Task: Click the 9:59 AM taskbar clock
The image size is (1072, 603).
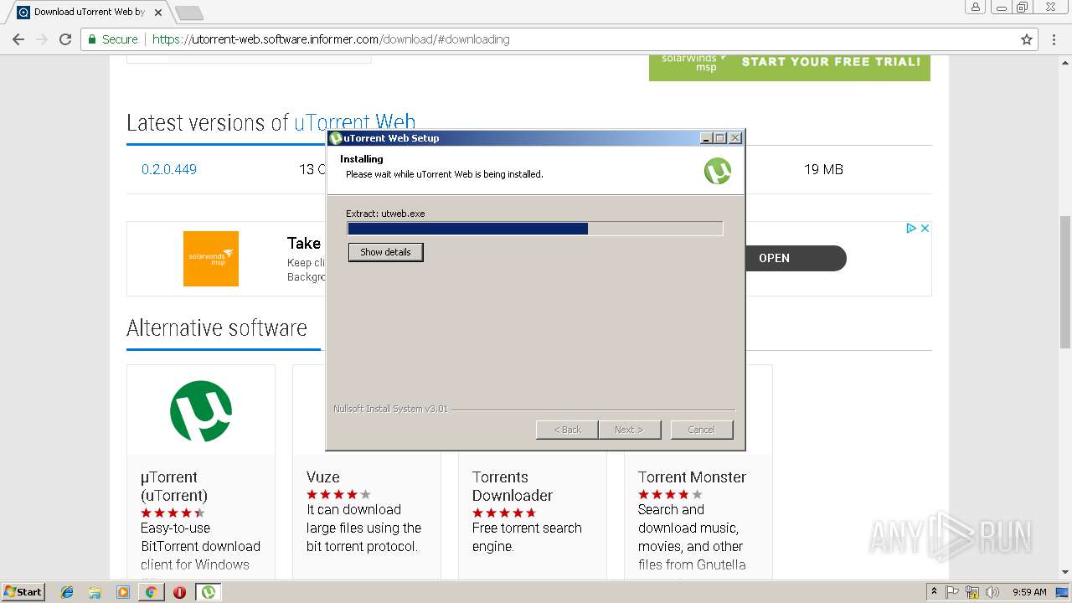Action: click(x=1029, y=591)
